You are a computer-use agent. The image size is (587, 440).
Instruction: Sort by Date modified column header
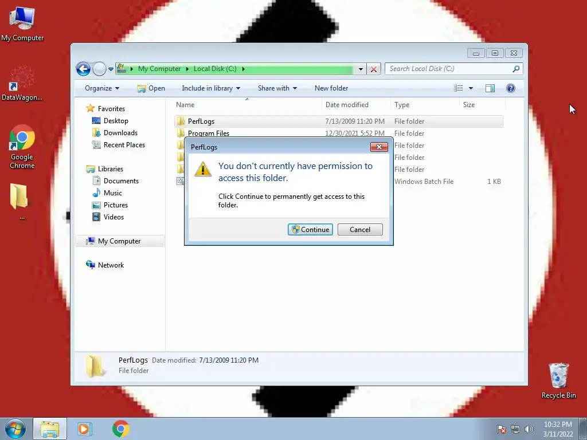355,105
